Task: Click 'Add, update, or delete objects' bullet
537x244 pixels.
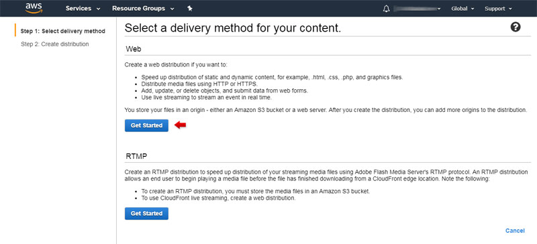Action: coord(225,90)
